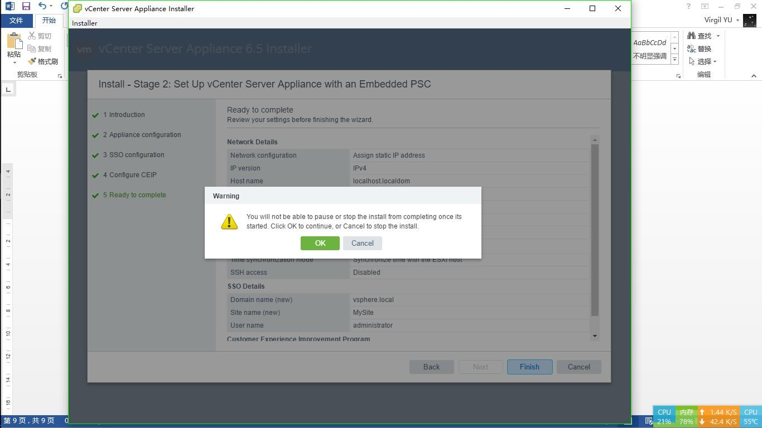This screenshot has width=762, height=428.
Task: Select the 不明显强调 style in Word's gallery
Action: click(650, 49)
